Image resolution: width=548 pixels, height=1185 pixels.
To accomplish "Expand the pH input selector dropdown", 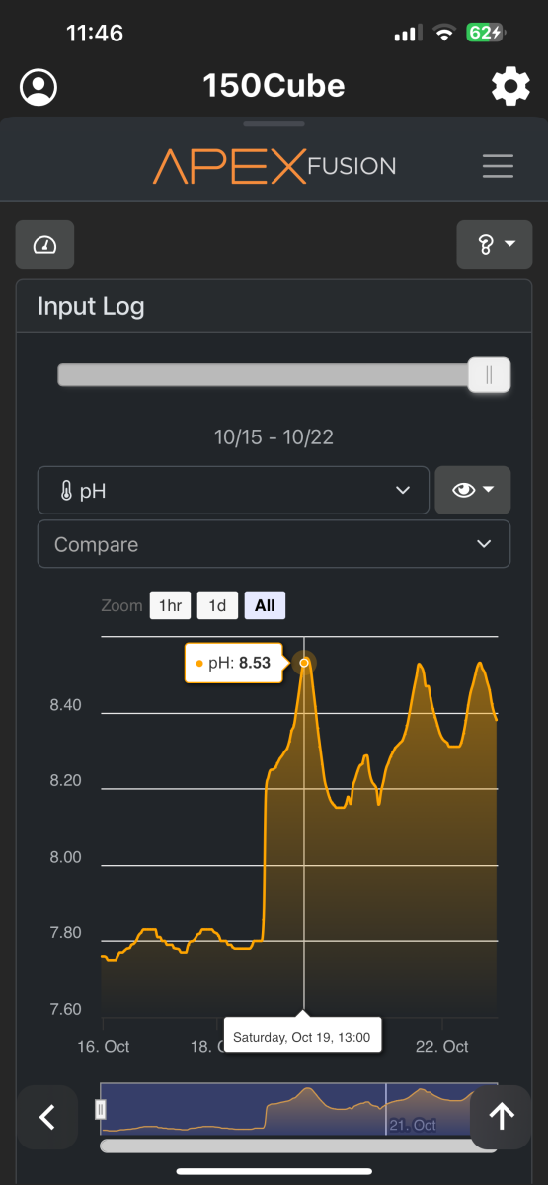I will pos(233,490).
